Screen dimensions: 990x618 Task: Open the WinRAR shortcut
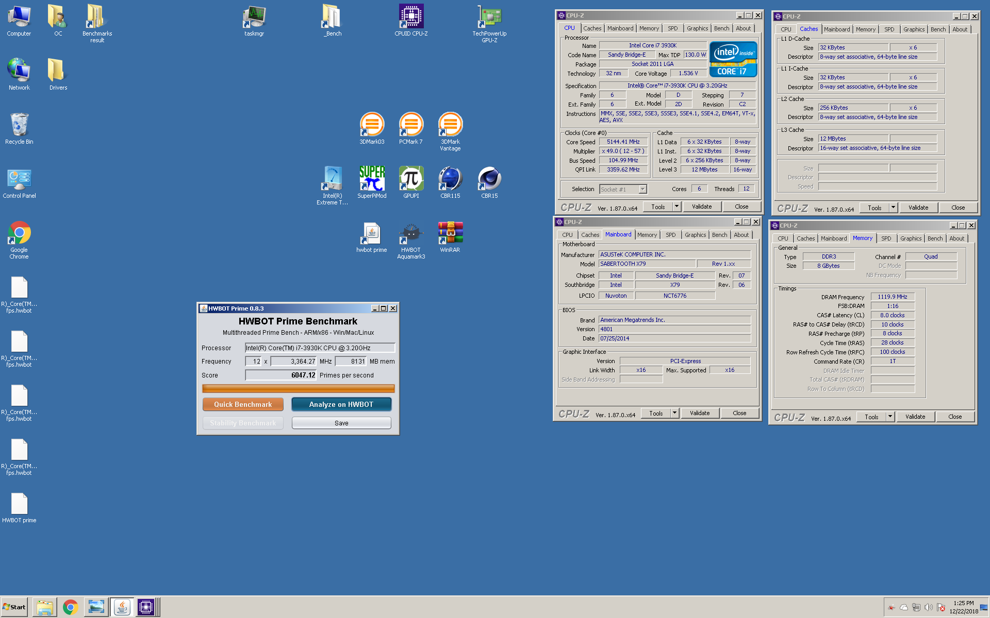click(450, 237)
